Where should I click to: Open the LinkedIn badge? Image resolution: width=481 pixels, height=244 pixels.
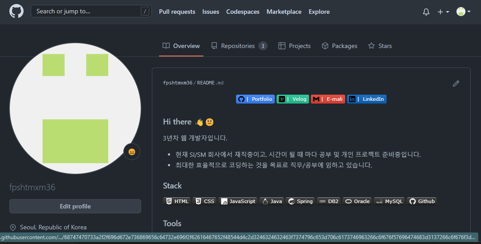tap(367, 99)
